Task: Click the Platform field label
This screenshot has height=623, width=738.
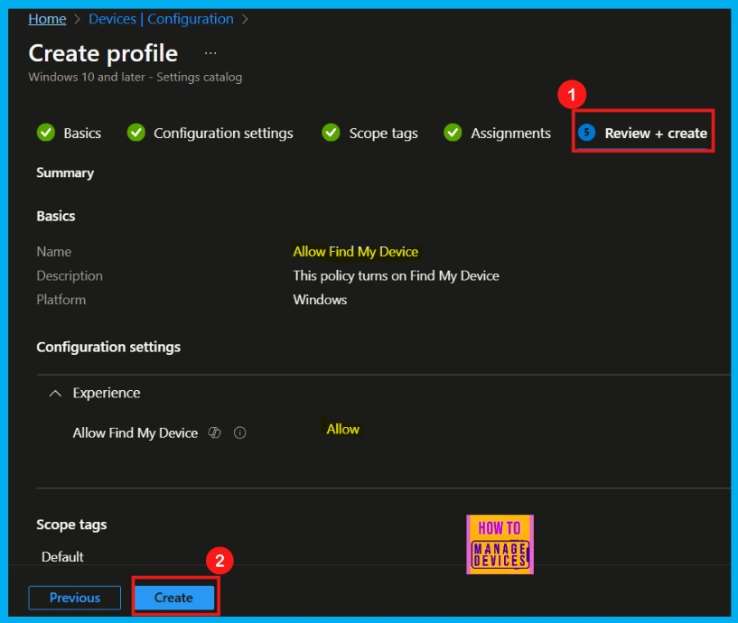Action: 61,300
